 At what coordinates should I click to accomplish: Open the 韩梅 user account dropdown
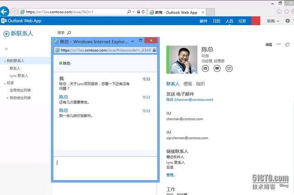pos(273,21)
